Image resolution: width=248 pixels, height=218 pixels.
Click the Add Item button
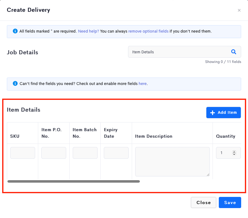point(223,113)
